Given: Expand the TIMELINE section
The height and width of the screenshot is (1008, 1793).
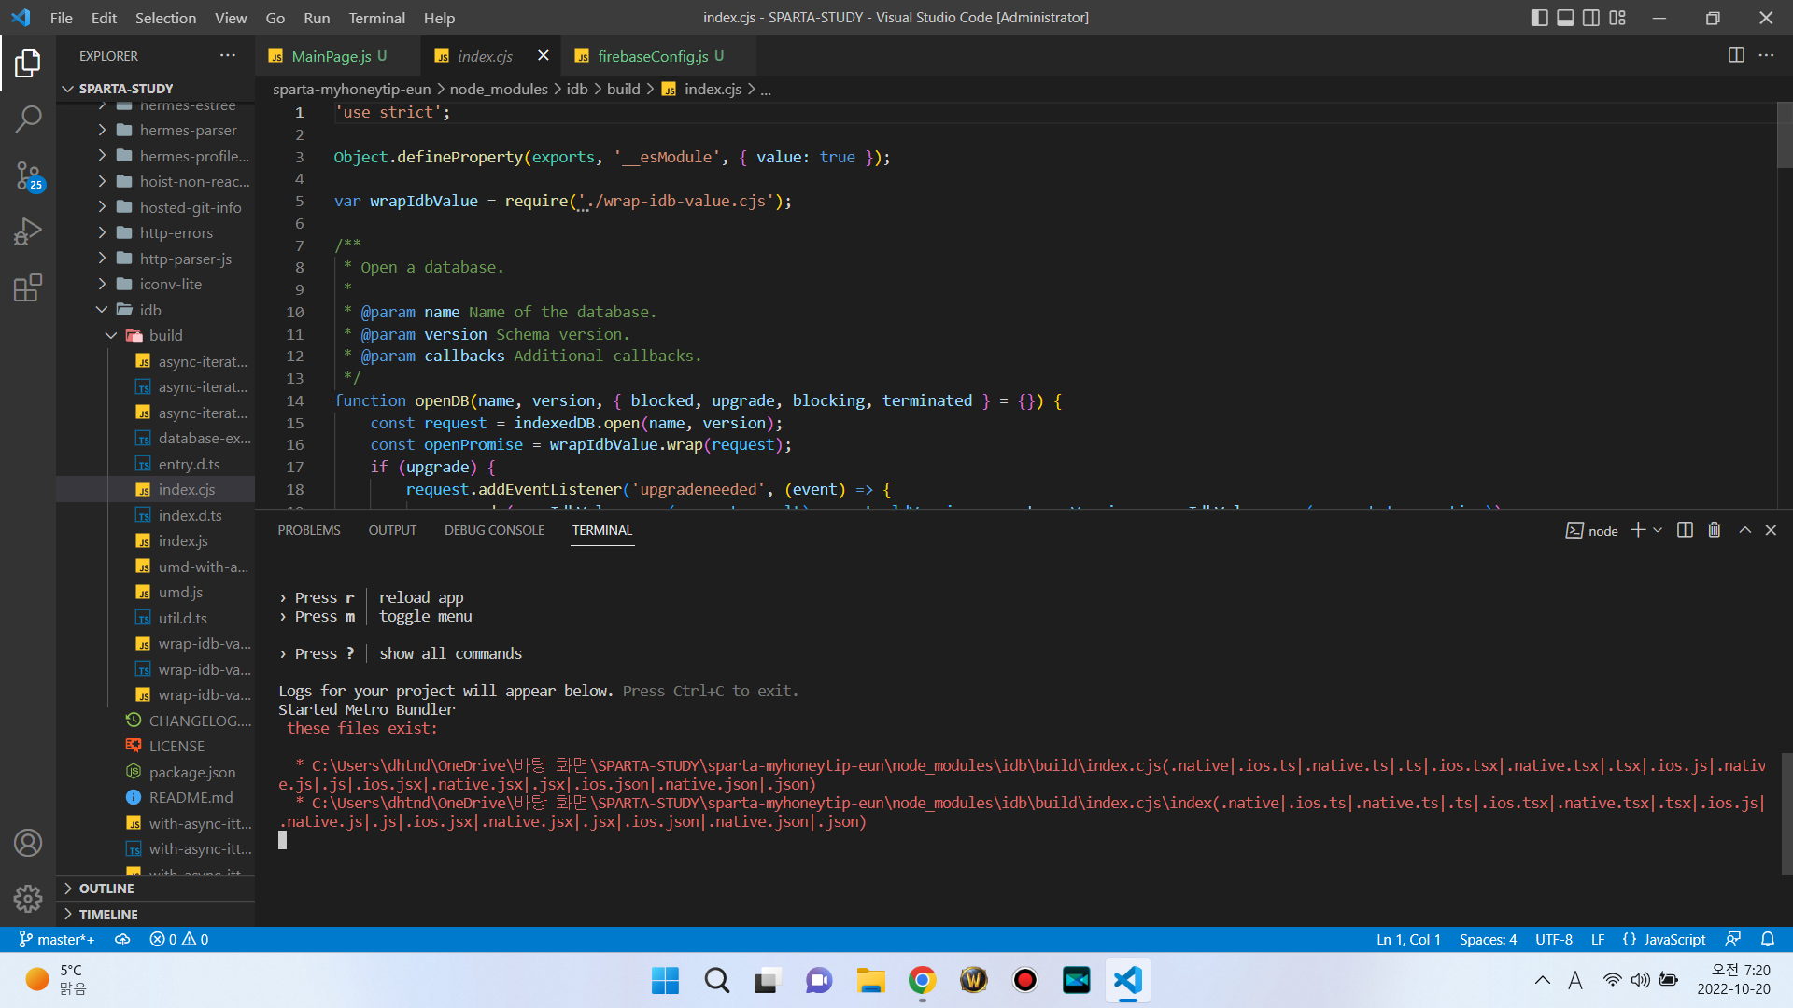Looking at the screenshot, I should [x=155, y=915].
